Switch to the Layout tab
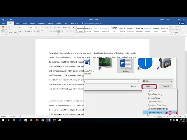187x140 pixels. (x=32, y=23)
